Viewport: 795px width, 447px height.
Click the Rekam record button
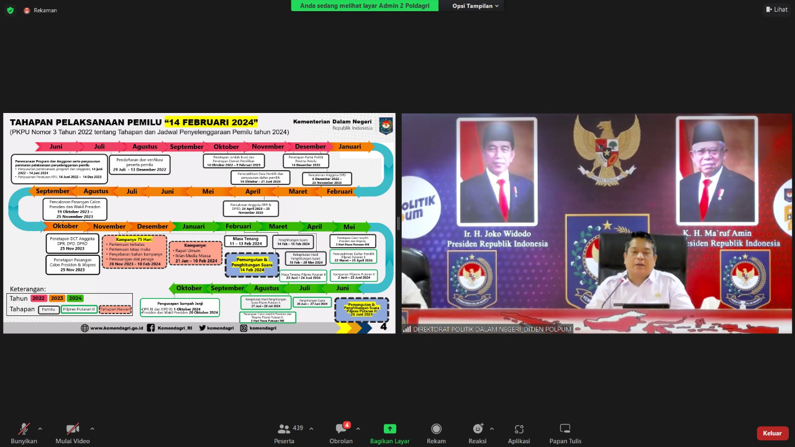point(436,433)
